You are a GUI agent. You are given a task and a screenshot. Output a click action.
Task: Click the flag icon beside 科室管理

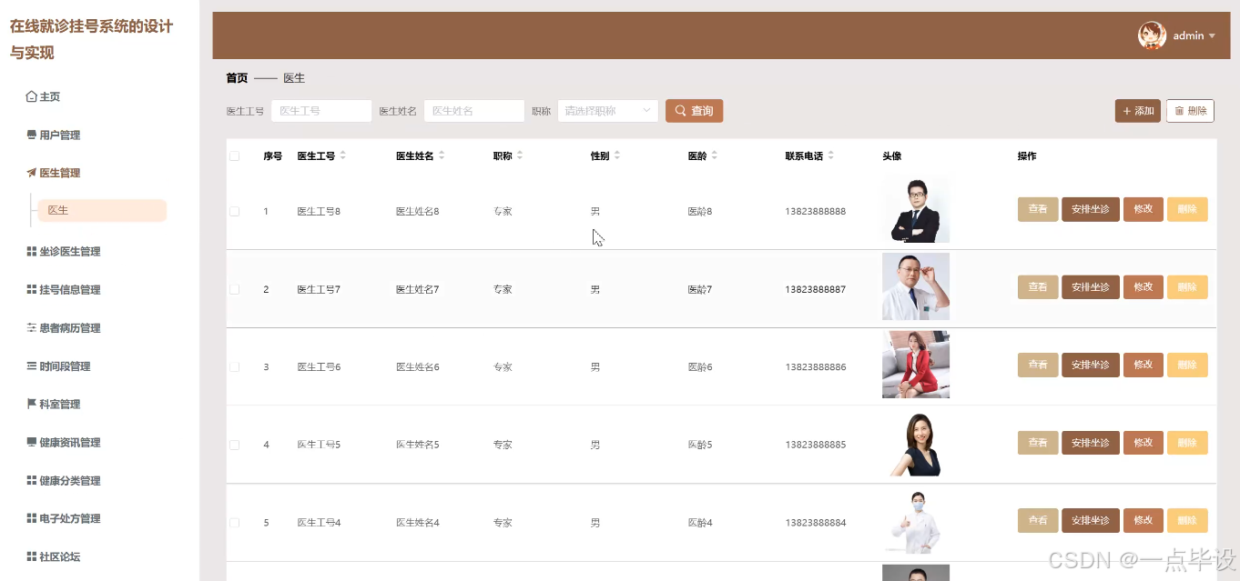click(x=32, y=404)
